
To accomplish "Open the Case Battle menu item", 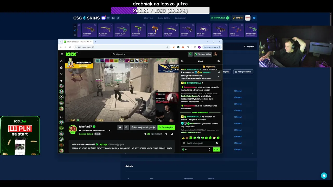I will coord(164,18).
